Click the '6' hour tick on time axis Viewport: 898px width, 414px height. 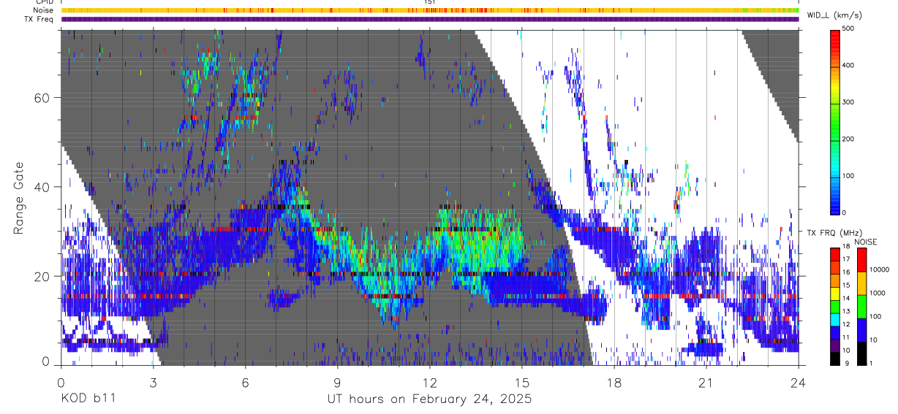click(x=245, y=382)
